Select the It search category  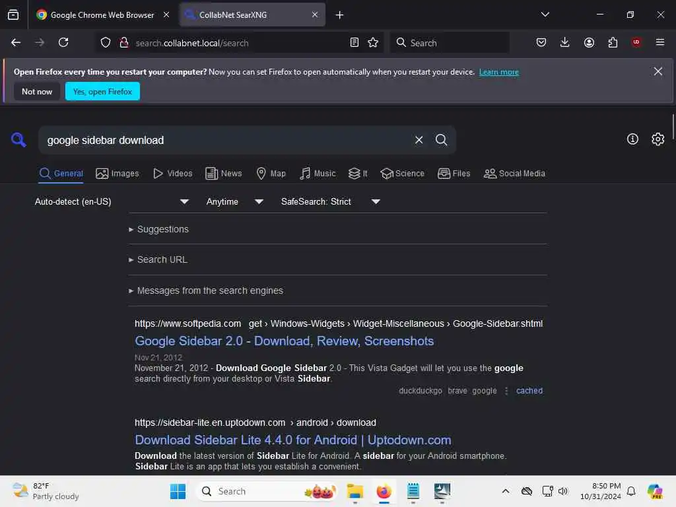[358, 174]
